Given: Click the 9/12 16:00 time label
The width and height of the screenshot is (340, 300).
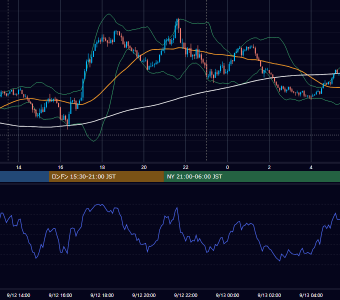Looking at the screenshot, I should coord(60,295).
